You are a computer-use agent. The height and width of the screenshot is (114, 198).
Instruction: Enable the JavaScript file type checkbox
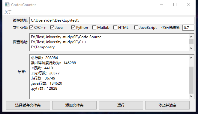pos(136,28)
